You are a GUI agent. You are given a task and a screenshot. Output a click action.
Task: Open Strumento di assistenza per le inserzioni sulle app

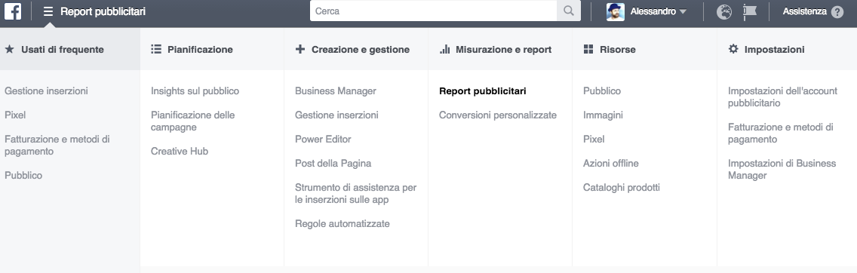356,193
